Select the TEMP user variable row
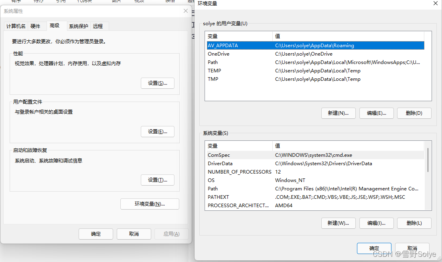This screenshot has width=442, height=262. (x=315, y=70)
